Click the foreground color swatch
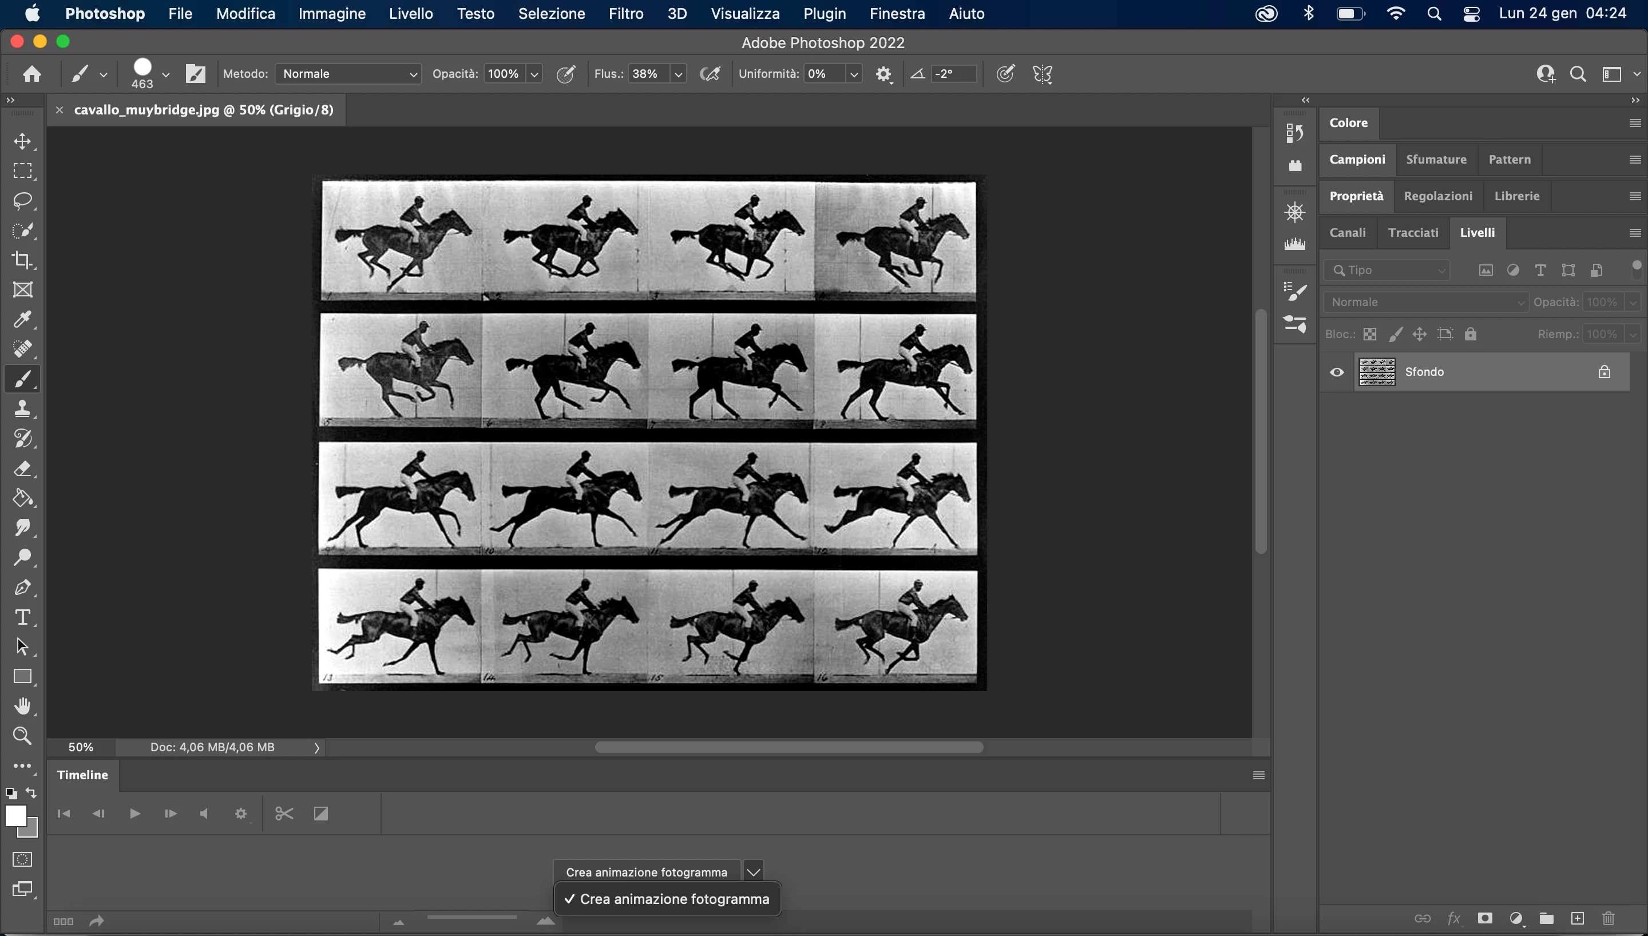 (15, 816)
